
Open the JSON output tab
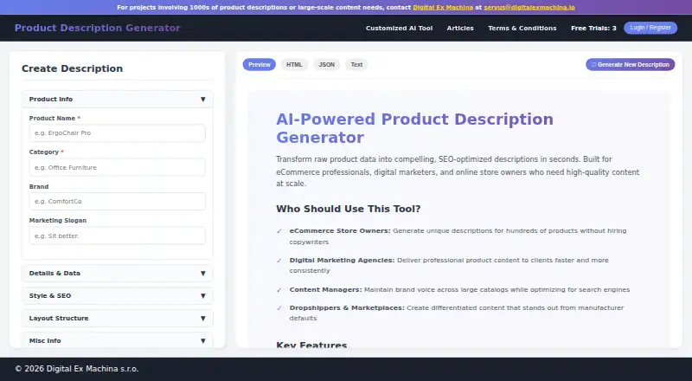click(x=327, y=65)
